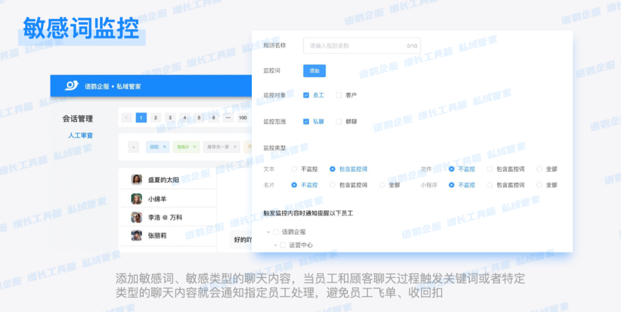The image size is (621, 312).
Task: Click the plus icon to add a tag
Action: [133, 147]
